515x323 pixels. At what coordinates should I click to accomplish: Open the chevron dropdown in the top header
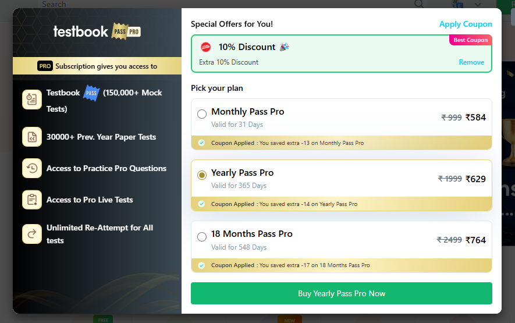[478, 5]
